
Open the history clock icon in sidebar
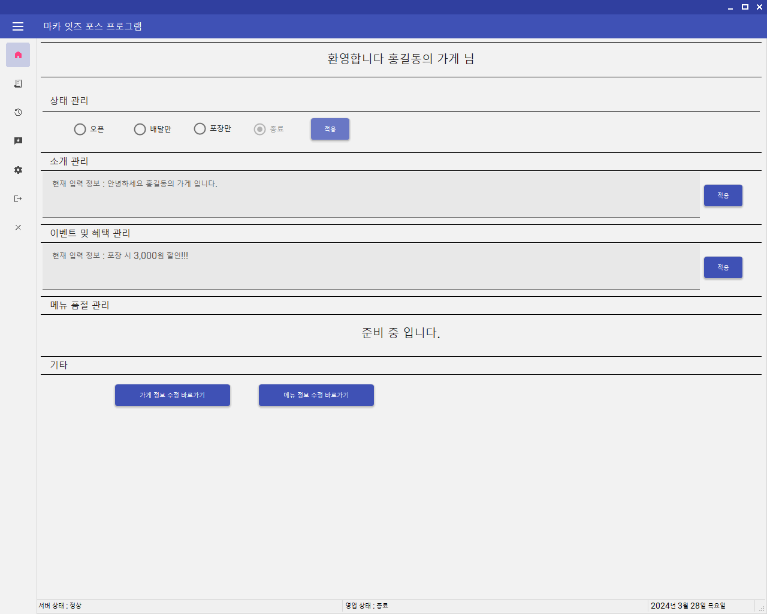point(18,113)
